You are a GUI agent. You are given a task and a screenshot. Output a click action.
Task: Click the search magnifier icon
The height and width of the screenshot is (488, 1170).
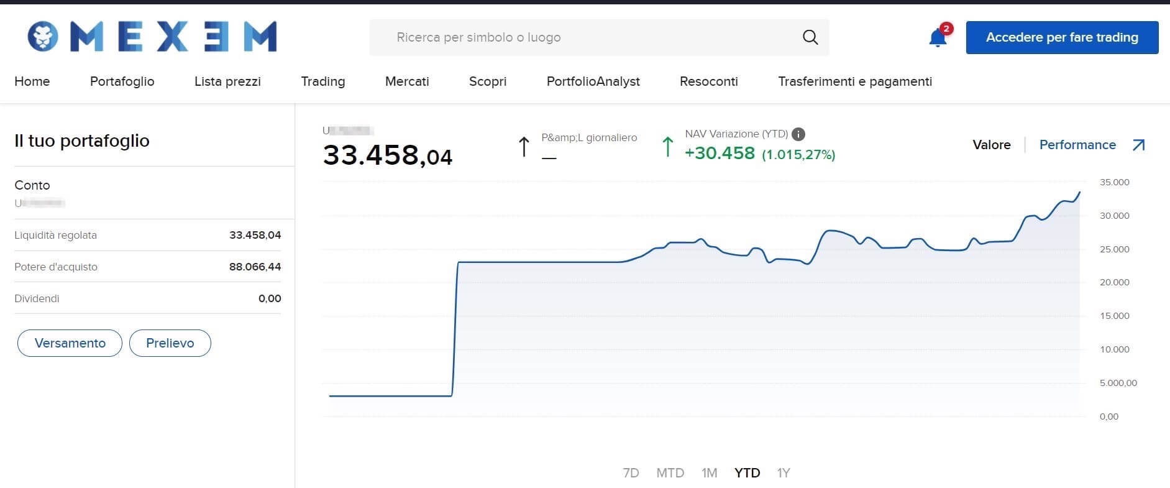(810, 37)
